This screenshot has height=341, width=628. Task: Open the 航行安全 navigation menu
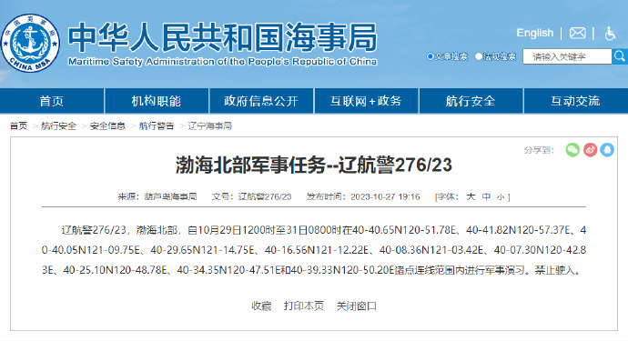click(x=471, y=101)
